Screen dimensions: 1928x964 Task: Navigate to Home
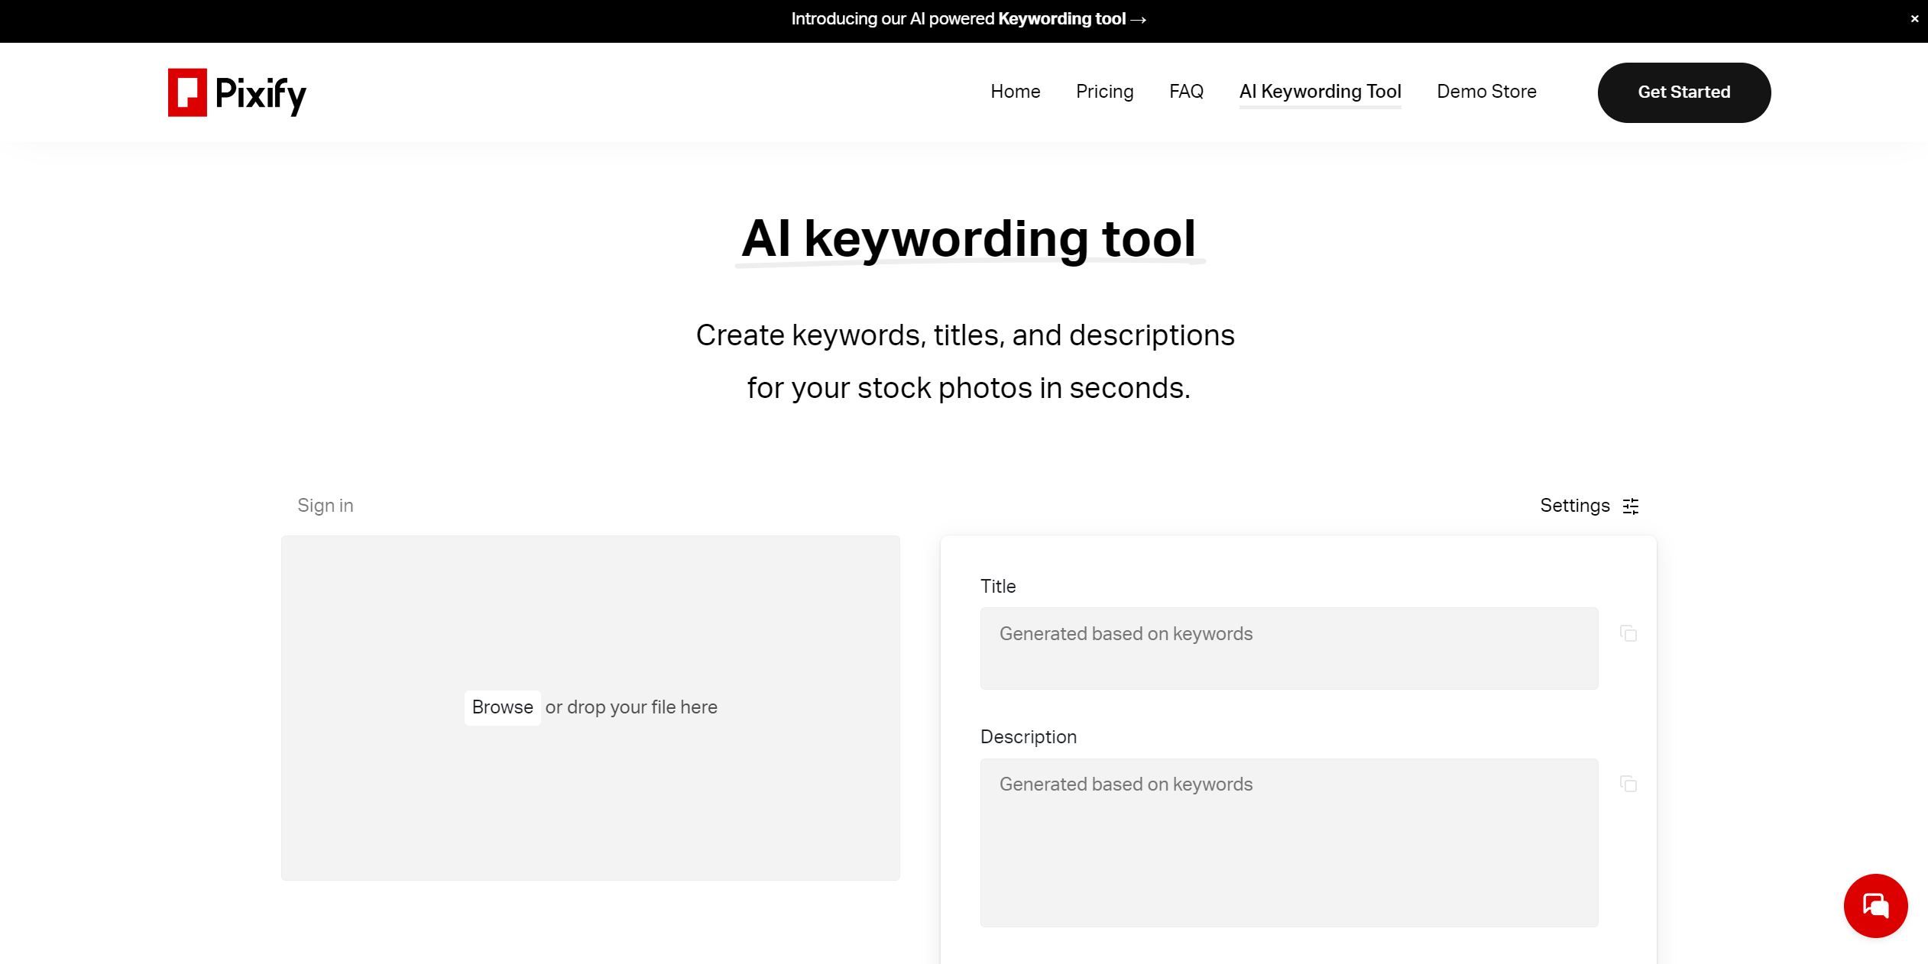coord(1015,92)
